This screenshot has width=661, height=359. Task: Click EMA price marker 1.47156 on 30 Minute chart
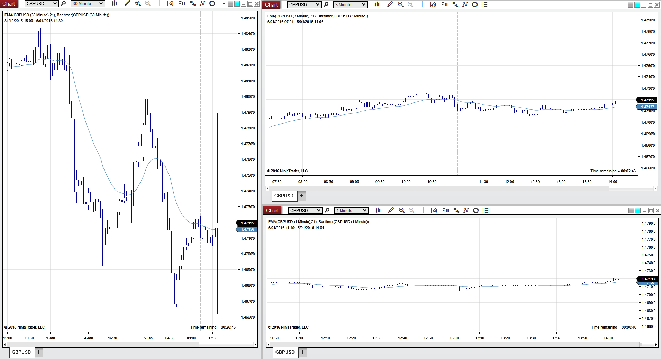pyautogui.click(x=247, y=229)
